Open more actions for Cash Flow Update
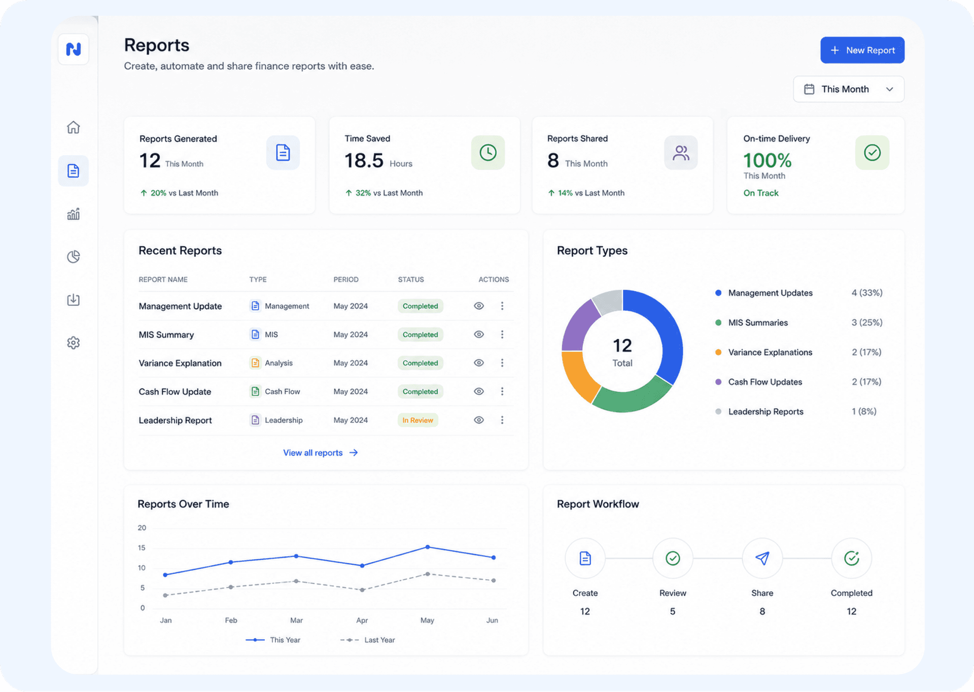 [x=502, y=391]
